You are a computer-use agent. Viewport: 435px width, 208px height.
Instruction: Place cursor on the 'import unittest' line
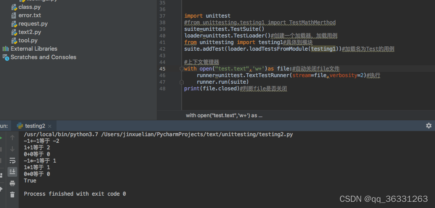(207, 16)
